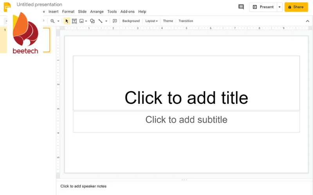Open the comment history icon

pyautogui.click(x=241, y=7)
